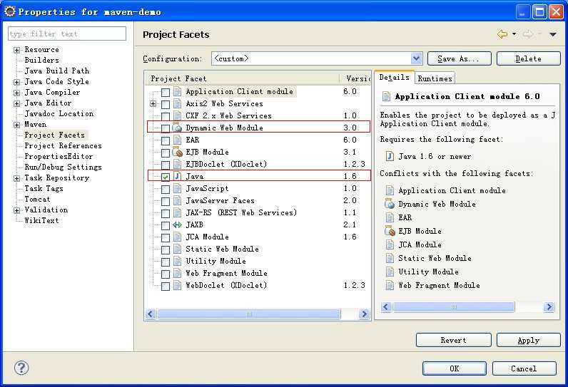This screenshot has width=568, height=387.
Task: Expand the Java Compiler node
Action: [16, 93]
